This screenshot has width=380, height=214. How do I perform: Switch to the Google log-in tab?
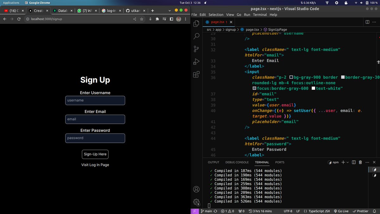click(111, 10)
